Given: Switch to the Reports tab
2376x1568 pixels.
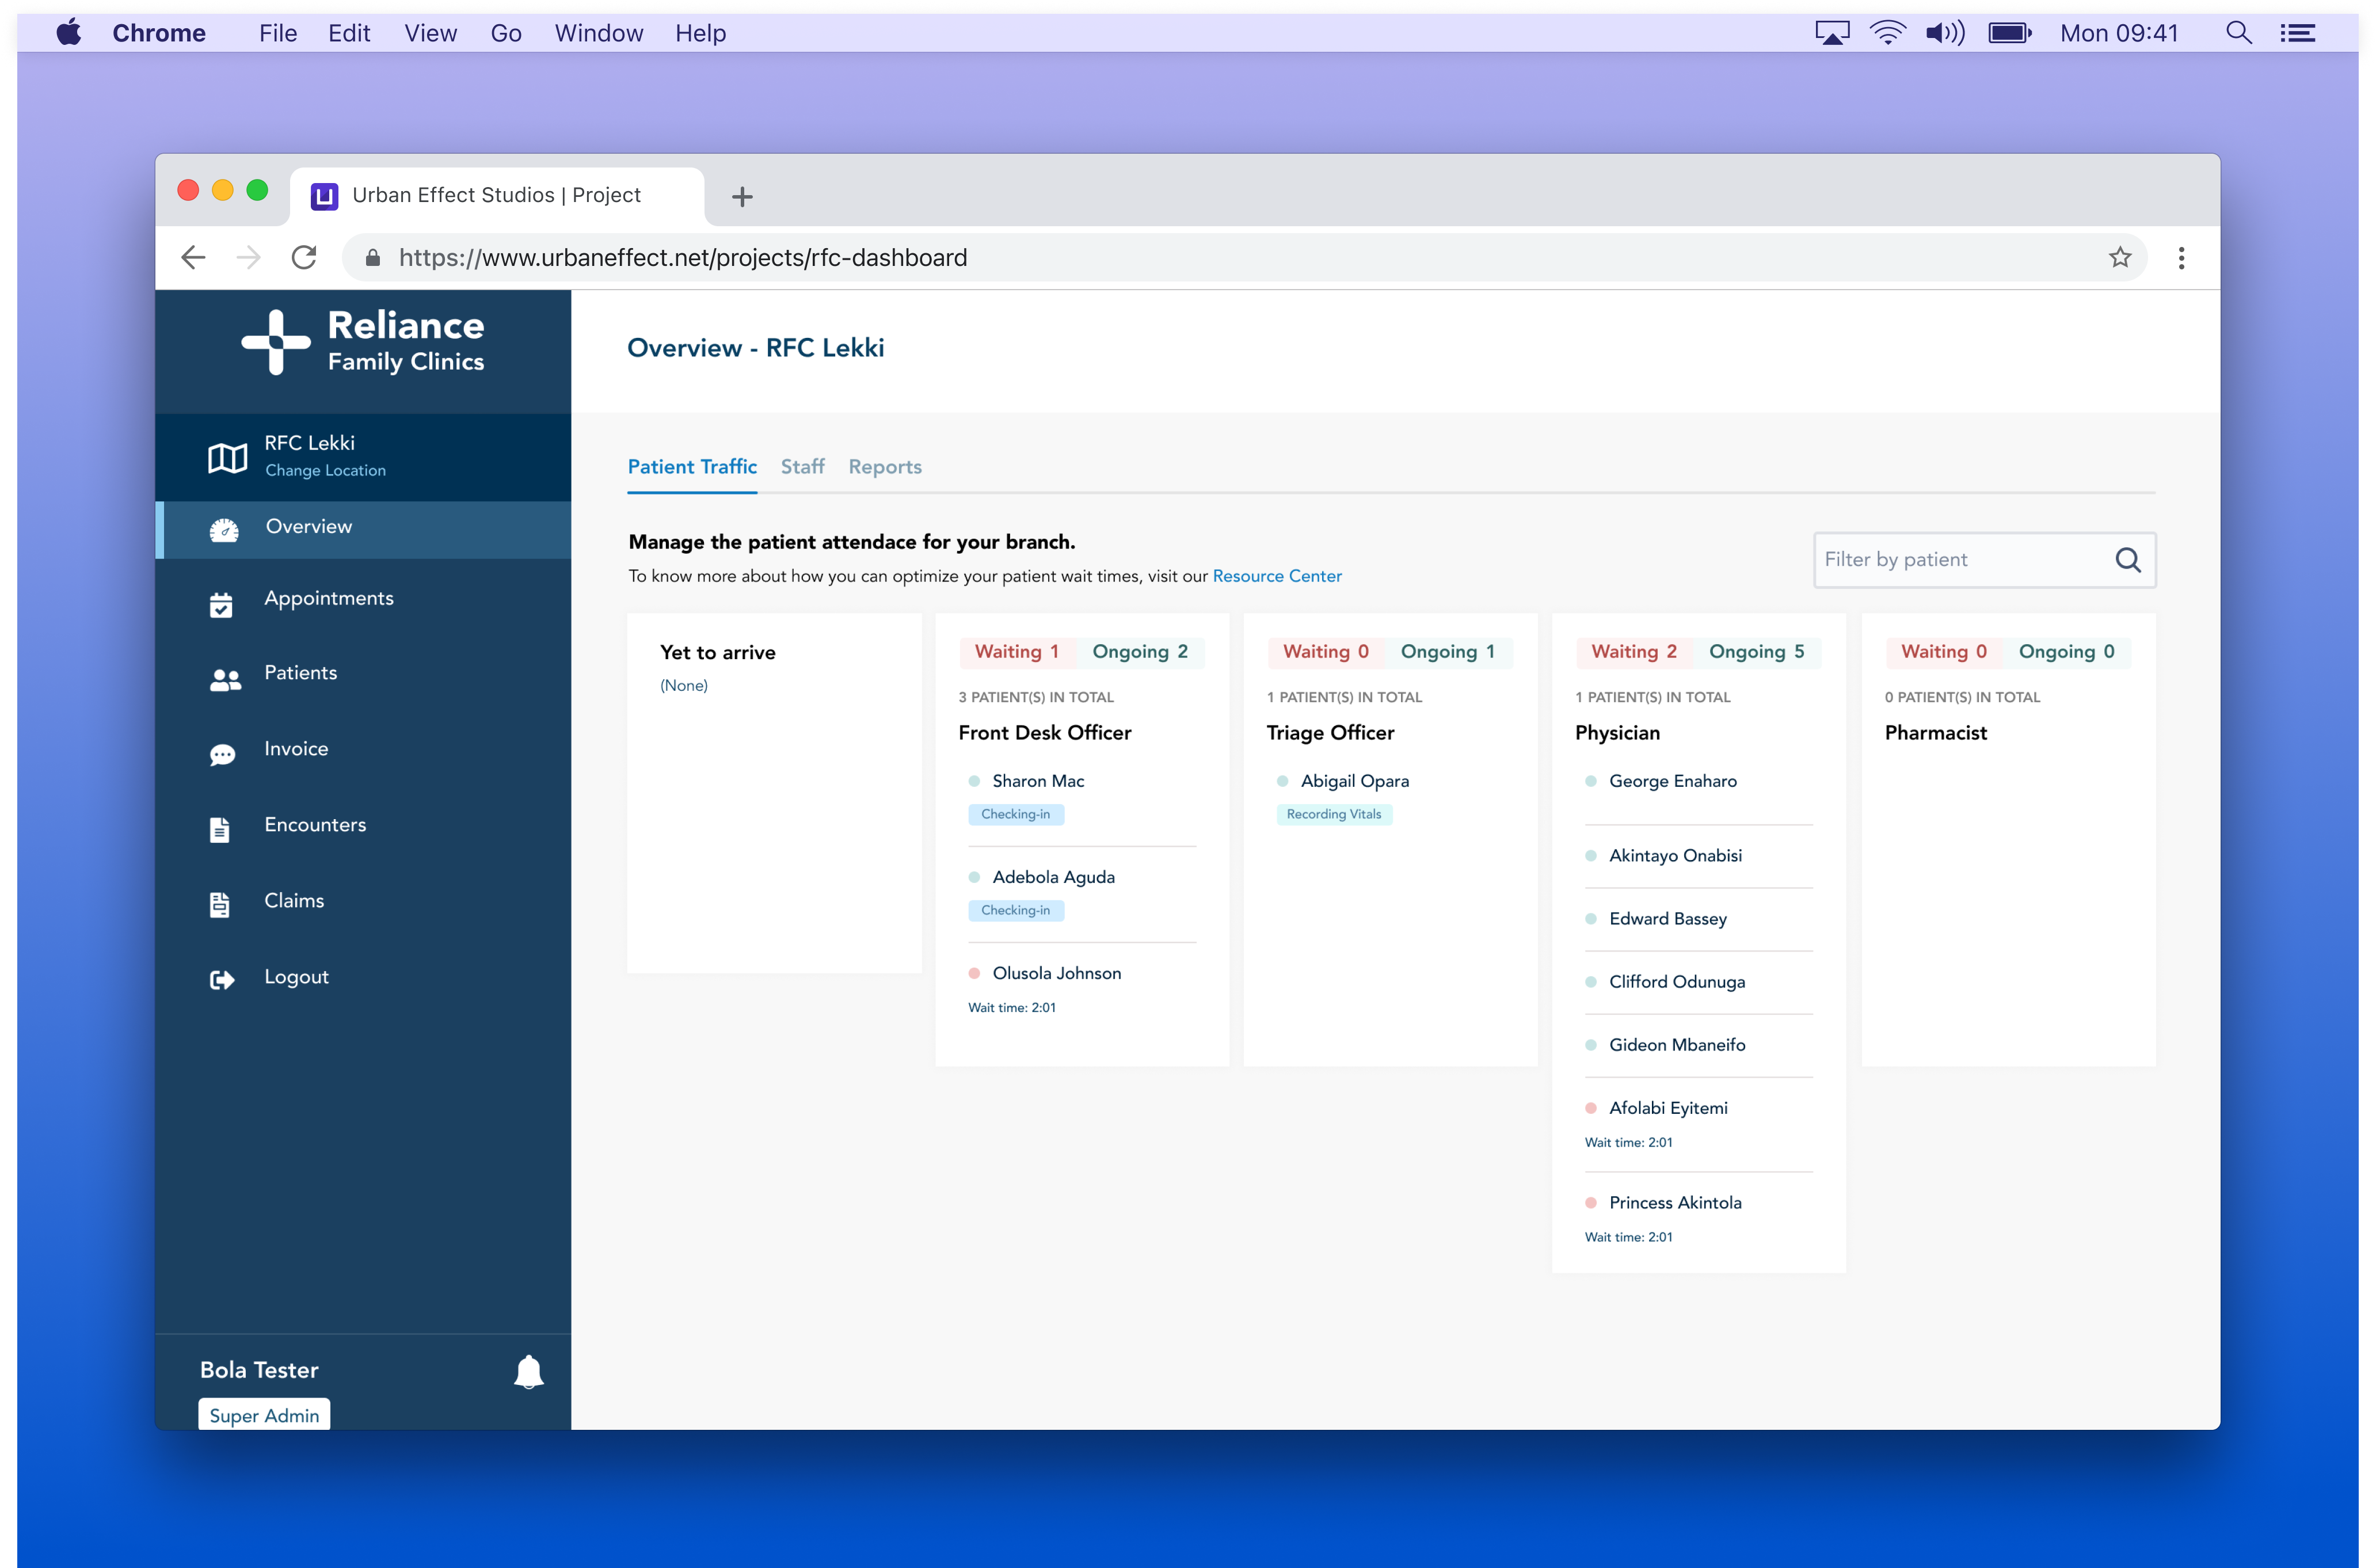Looking at the screenshot, I should 885,467.
